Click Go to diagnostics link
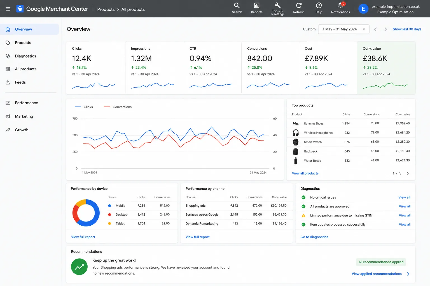 [x=314, y=237]
